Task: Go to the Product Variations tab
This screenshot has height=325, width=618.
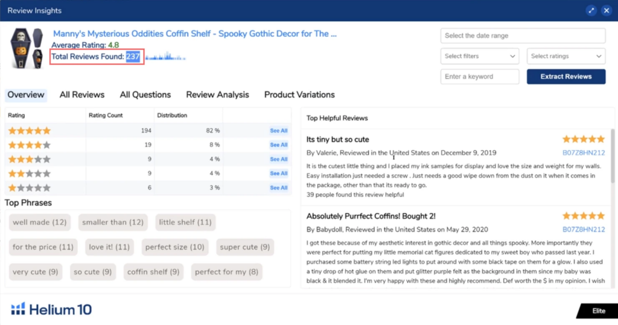Action: [x=299, y=95]
